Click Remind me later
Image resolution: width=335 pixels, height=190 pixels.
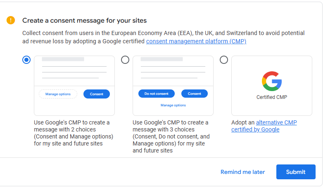coord(243,172)
